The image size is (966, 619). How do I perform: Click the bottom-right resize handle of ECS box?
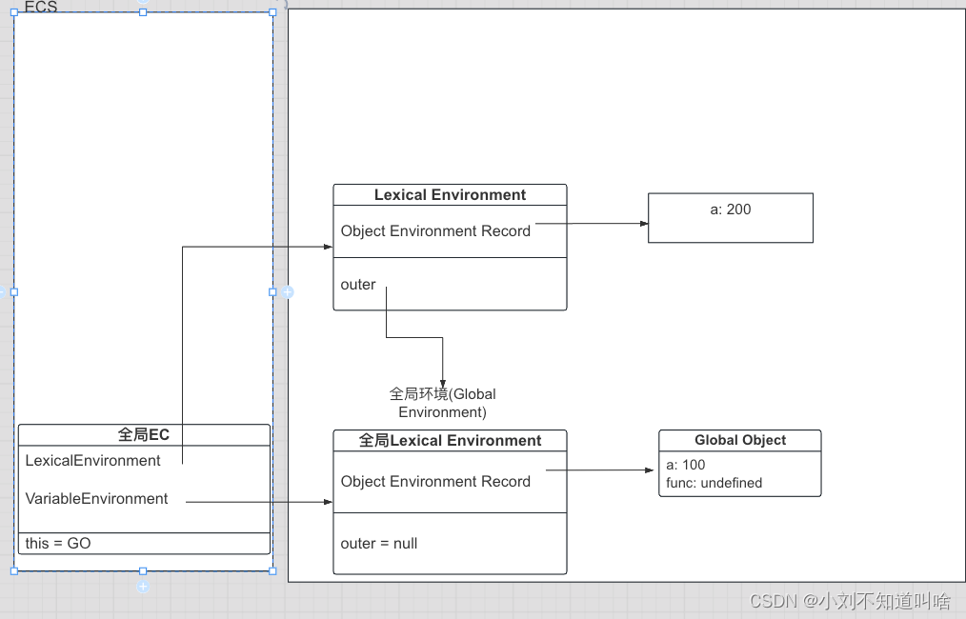272,571
